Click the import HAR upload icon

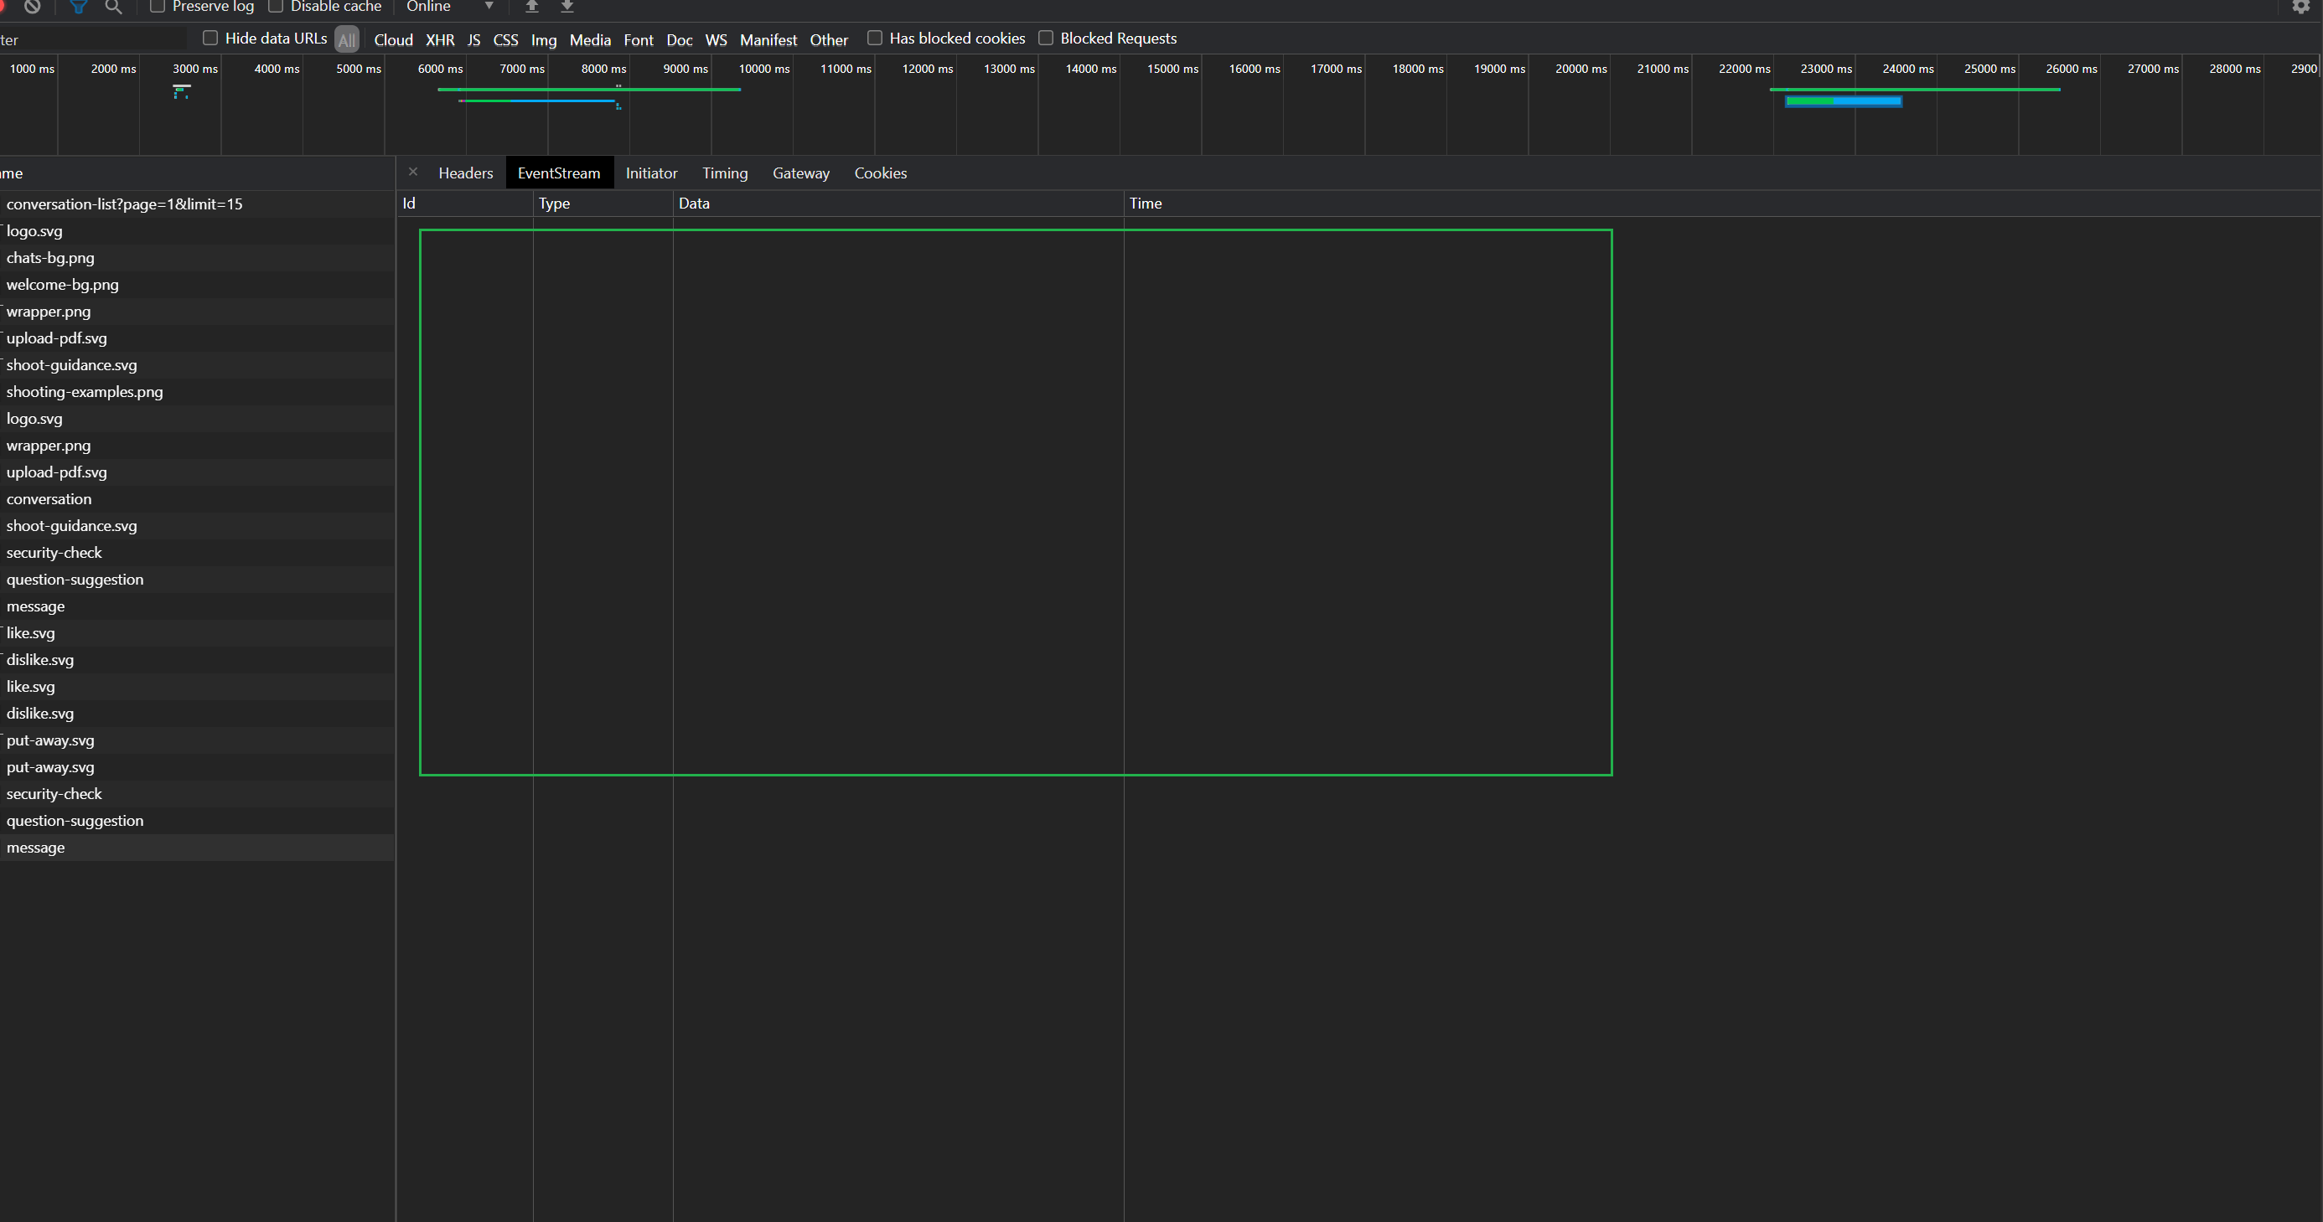[532, 7]
